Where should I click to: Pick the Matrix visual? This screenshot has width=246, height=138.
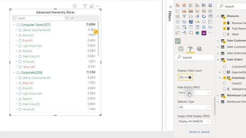(197, 27)
